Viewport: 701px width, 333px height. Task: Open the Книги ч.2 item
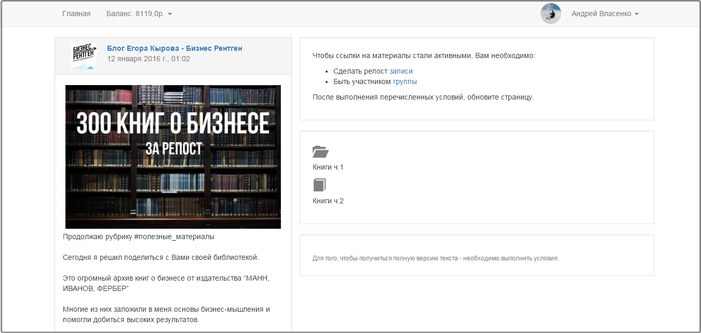[328, 201]
